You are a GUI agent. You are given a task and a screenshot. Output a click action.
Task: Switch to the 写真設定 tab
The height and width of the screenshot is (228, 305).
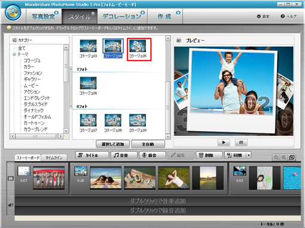tap(44, 16)
